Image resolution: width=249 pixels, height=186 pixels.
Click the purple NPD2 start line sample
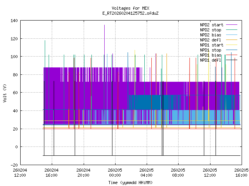(231, 25)
